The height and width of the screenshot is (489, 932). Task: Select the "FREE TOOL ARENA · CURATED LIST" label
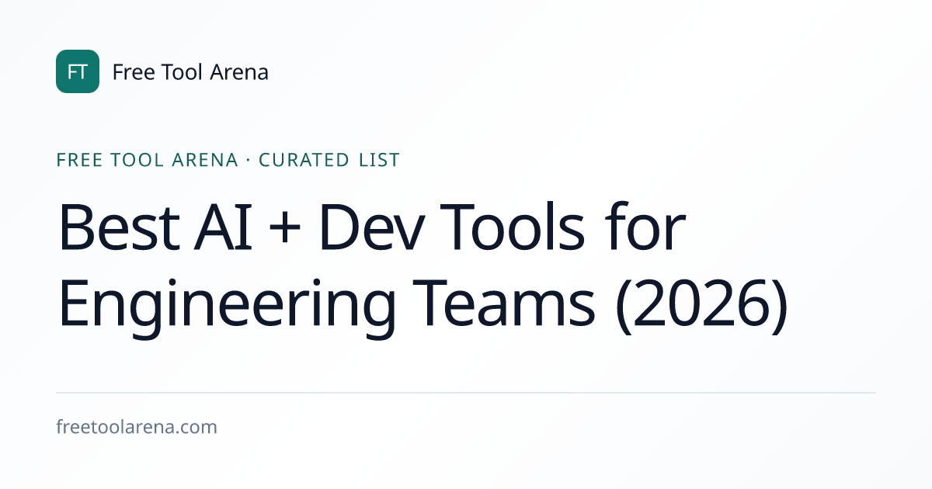click(228, 160)
